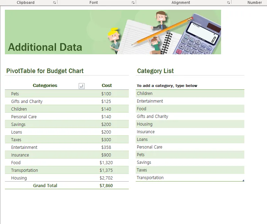Select the $7,860 grand total cell

coord(106,185)
